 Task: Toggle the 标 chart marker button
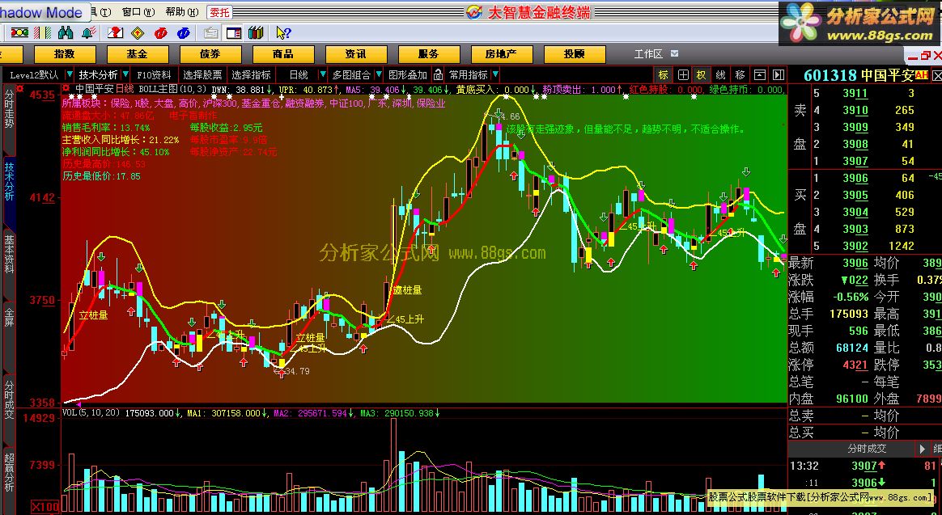(x=664, y=75)
